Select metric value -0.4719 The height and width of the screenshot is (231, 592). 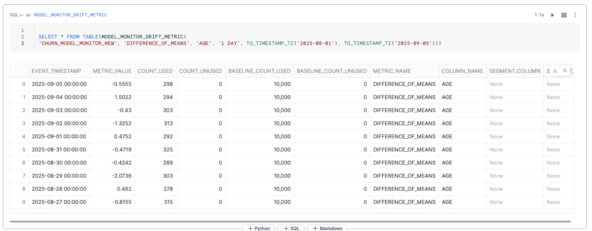click(x=112, y=149)
